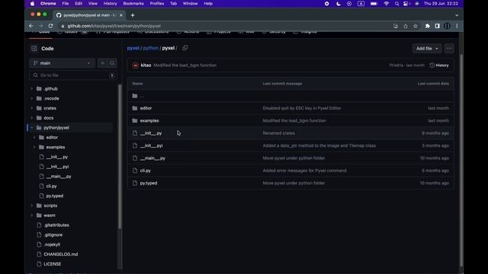The image size is (488, 274).
Task: Expand the editor subfolder chevron in sidebar
Action: click(x=34, y=137)
